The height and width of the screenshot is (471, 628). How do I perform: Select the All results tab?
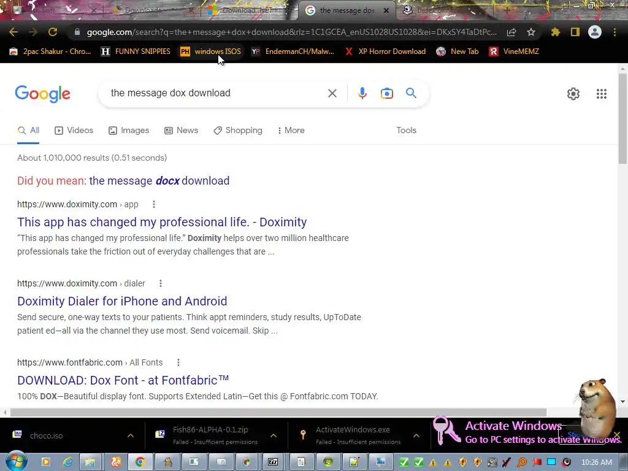pos(28,131)
